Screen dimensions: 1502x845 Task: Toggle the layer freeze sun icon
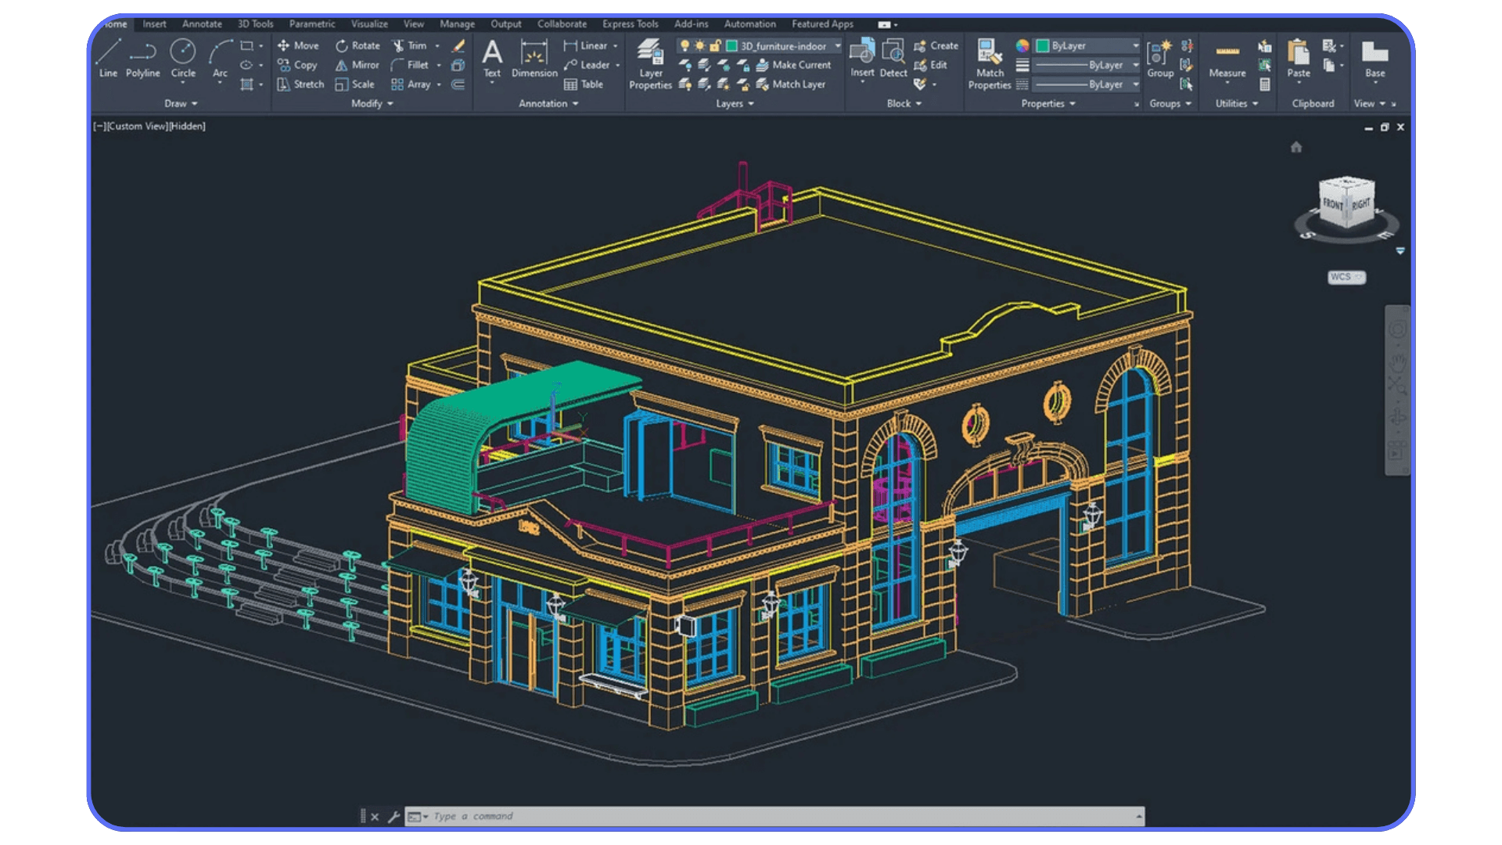click(x=698, y=45)
